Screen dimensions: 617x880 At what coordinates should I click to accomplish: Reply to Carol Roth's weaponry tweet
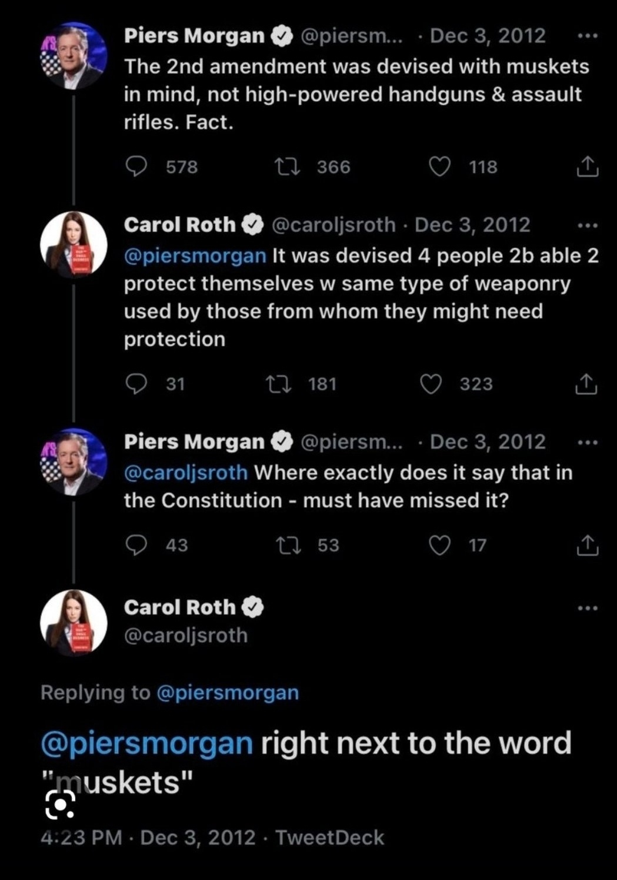[136, 384]
